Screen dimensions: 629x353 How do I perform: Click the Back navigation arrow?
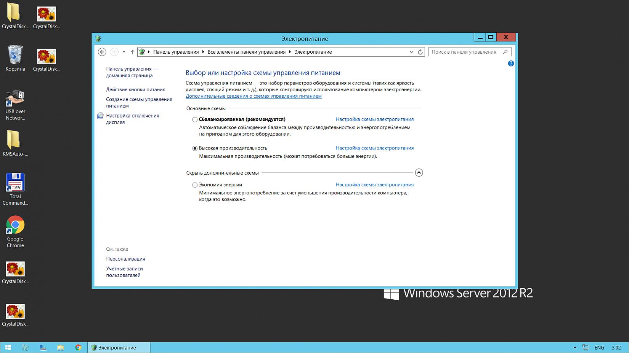[x=102, y=52]
